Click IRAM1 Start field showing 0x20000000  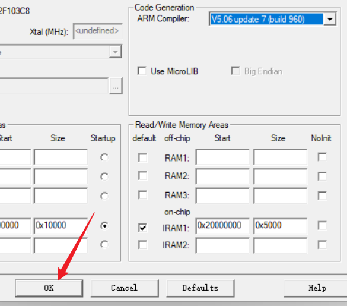click(x=222, y=226)
